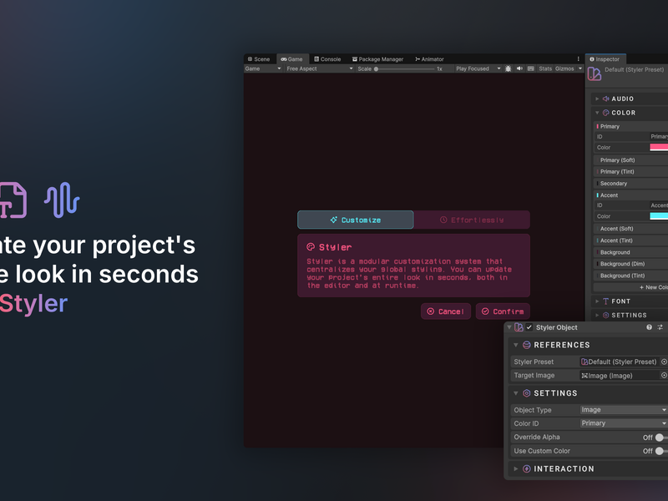Switch to the Game tab

(291, 59)
